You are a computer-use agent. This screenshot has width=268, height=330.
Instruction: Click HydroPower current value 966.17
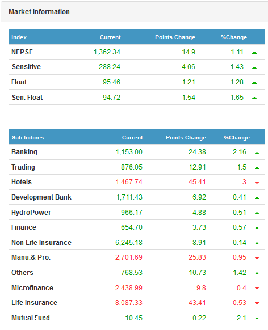(132, 213)
